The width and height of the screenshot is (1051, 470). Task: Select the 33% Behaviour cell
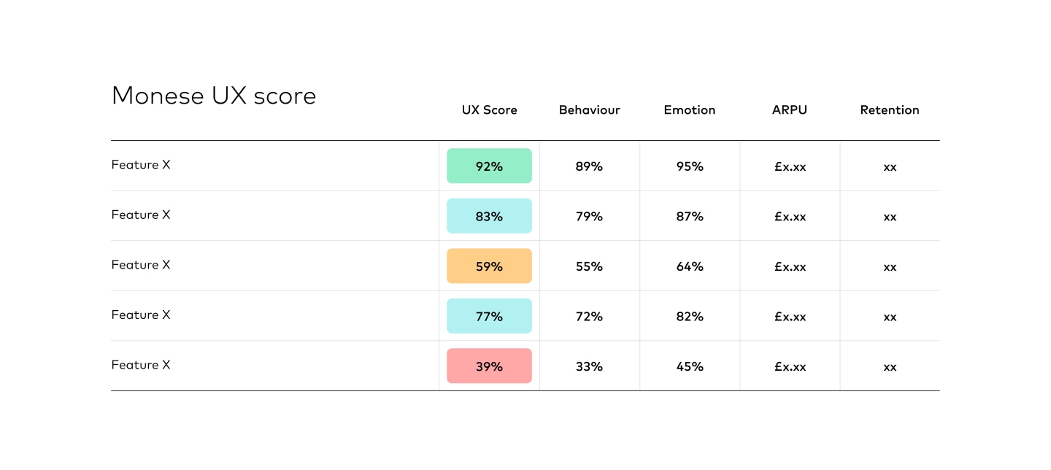pyautogui.click(x=589, y=366)
